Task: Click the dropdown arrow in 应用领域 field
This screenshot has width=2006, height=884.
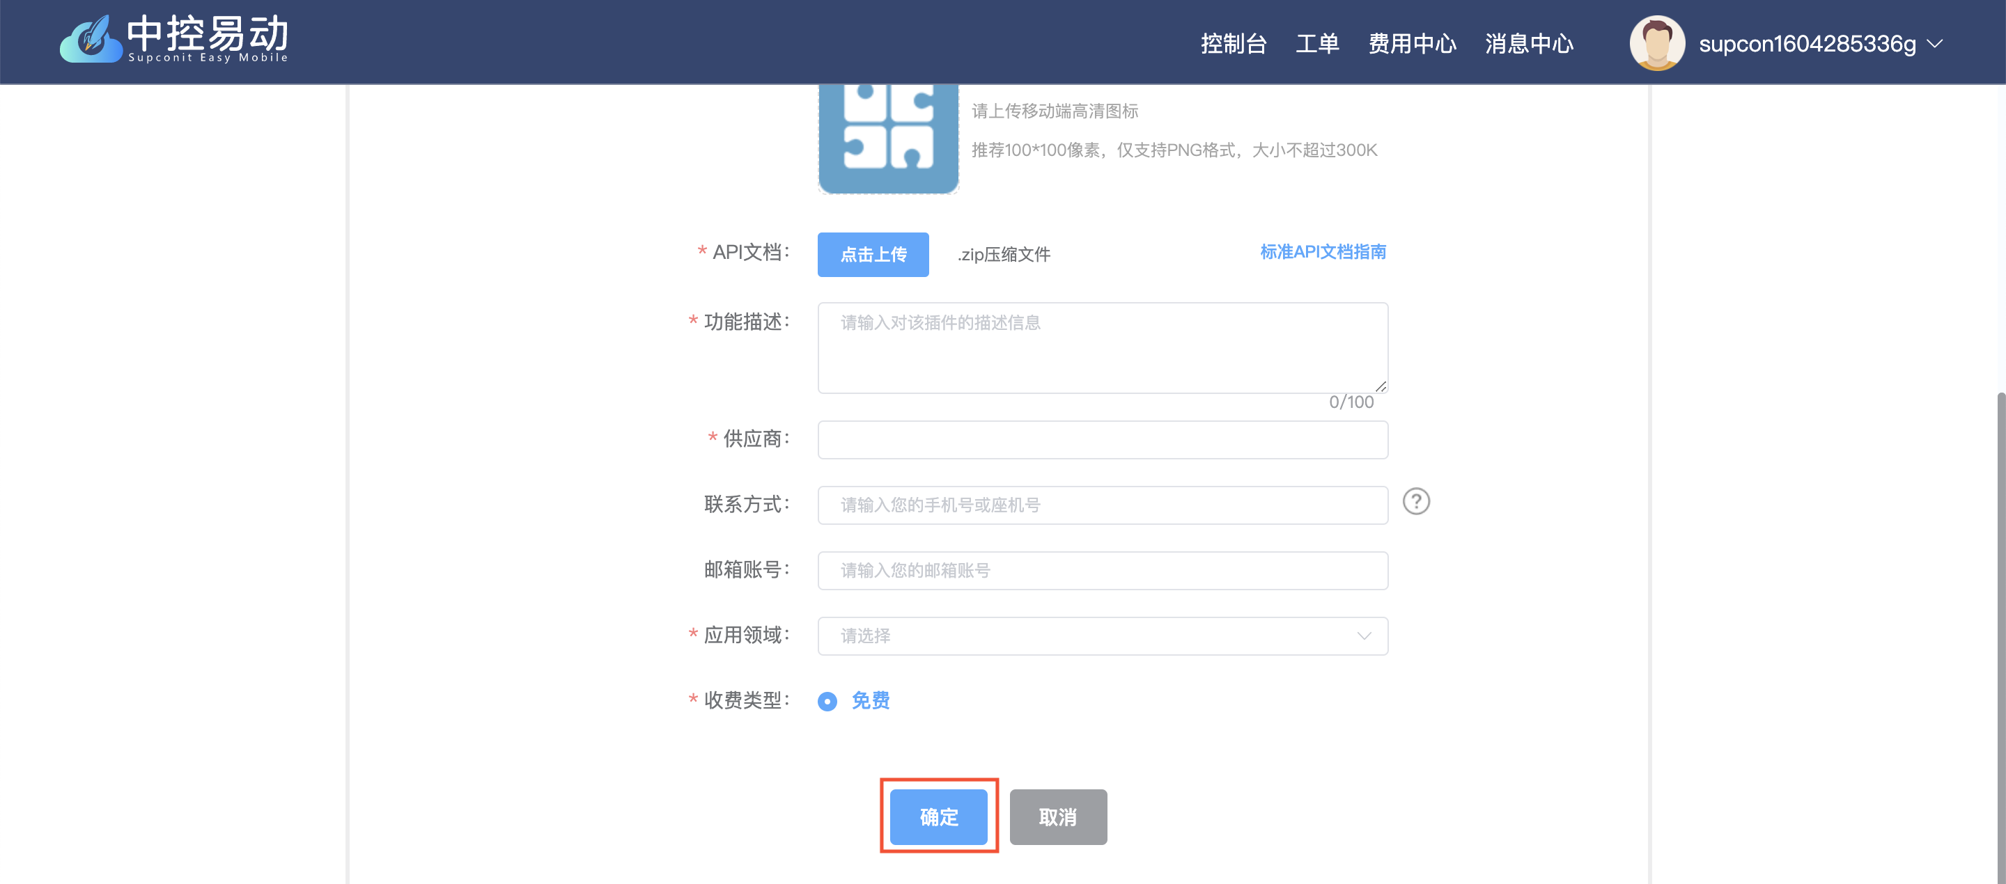Action: pyautogui.click(x=1364, y=636)
